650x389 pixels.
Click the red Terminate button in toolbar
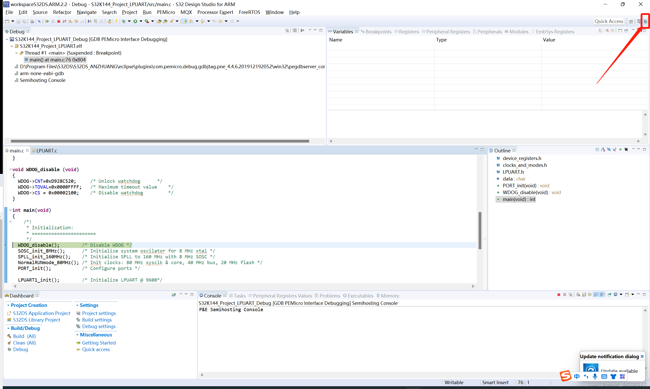pyautogui.click(x=59, y=21)
